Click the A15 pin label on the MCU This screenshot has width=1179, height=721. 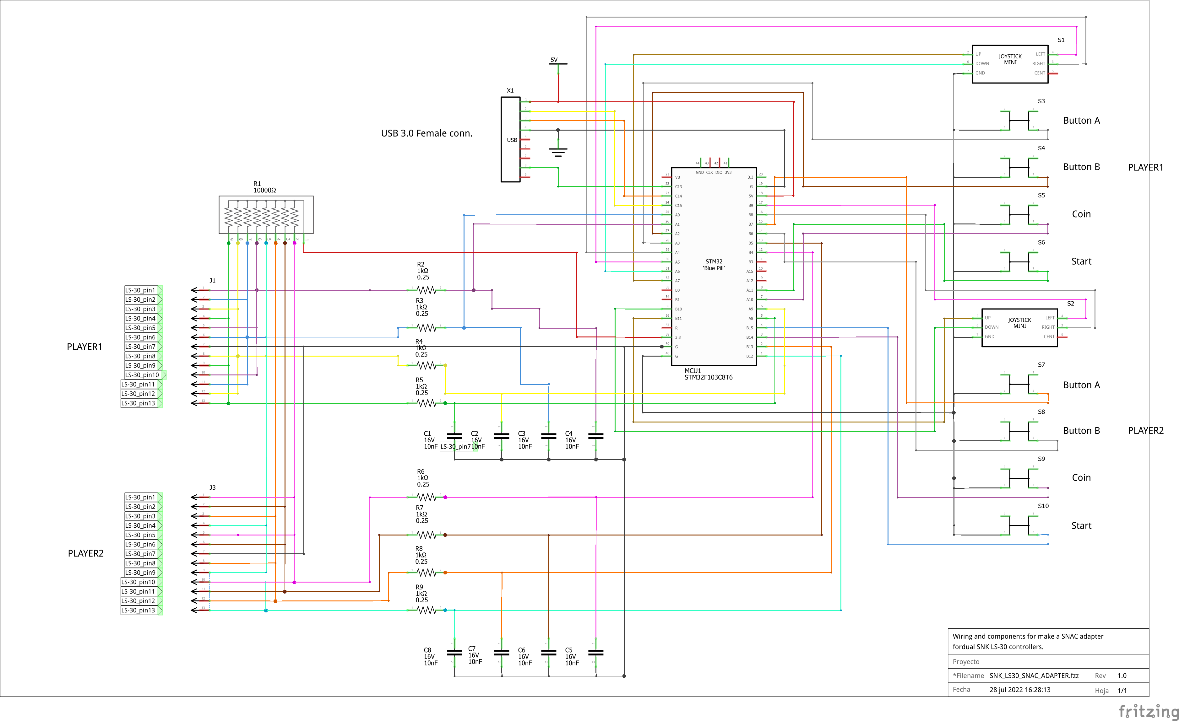(x=749, y=272)
